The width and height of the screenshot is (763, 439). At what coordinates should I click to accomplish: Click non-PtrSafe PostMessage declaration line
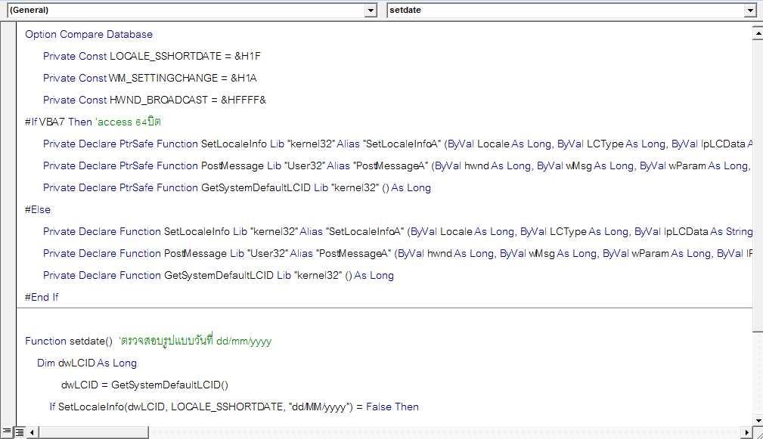point(398,253)
